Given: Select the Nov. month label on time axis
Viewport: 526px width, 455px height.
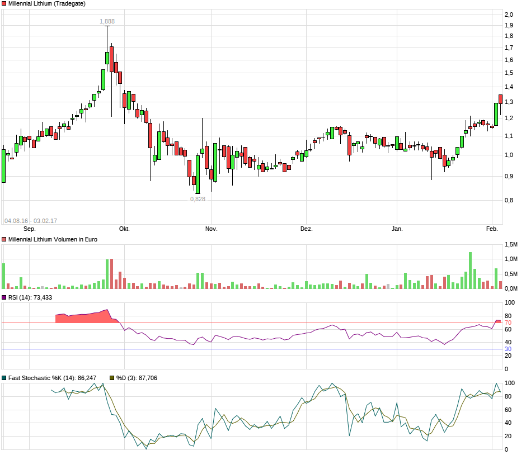Looking at the screenshot, I should [211, 229].
